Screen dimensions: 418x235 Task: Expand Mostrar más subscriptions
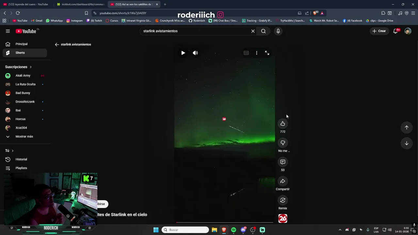(25, 136)
